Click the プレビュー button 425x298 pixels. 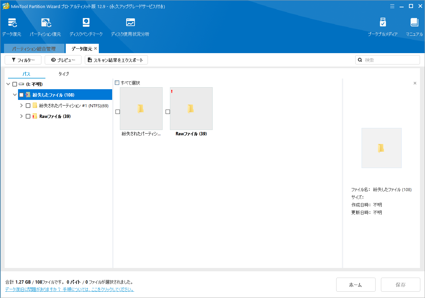[63, 60]
